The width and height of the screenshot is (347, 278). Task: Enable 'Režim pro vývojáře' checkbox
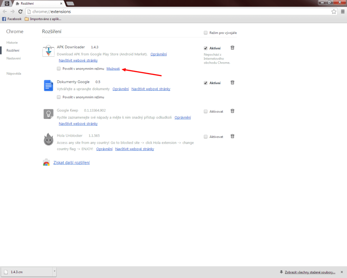click(x=206, y=33)
